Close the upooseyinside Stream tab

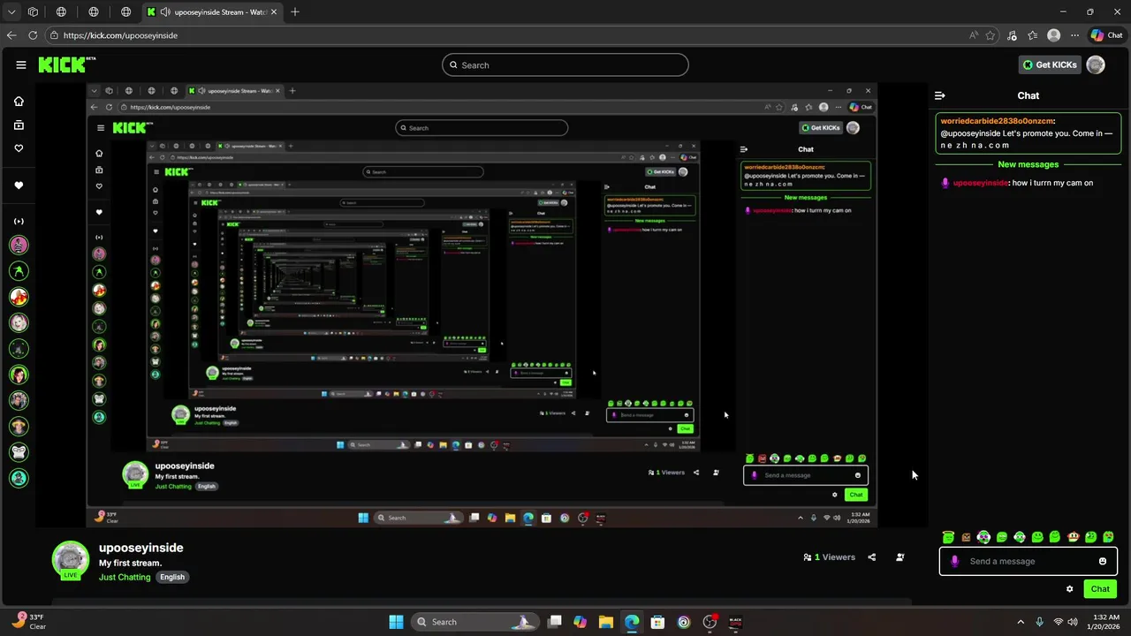pyautogui.click(x=274, y=12)
